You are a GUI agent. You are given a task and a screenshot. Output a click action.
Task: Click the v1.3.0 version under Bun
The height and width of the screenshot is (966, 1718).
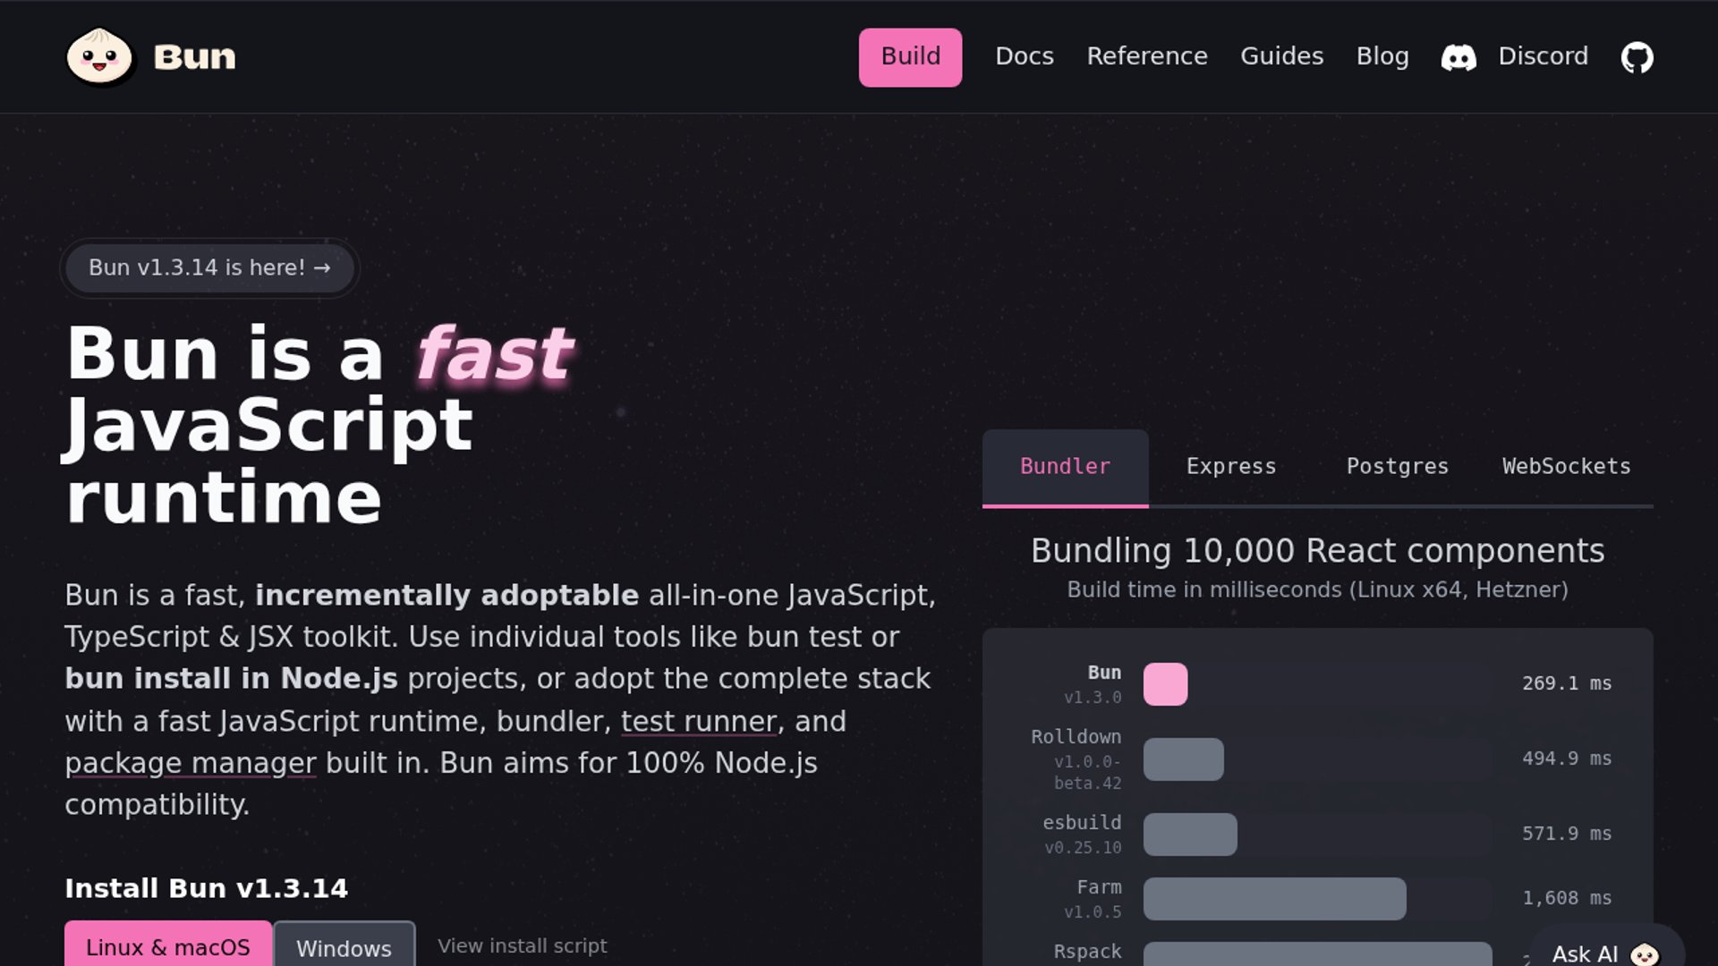click(x=1093, y=698)
